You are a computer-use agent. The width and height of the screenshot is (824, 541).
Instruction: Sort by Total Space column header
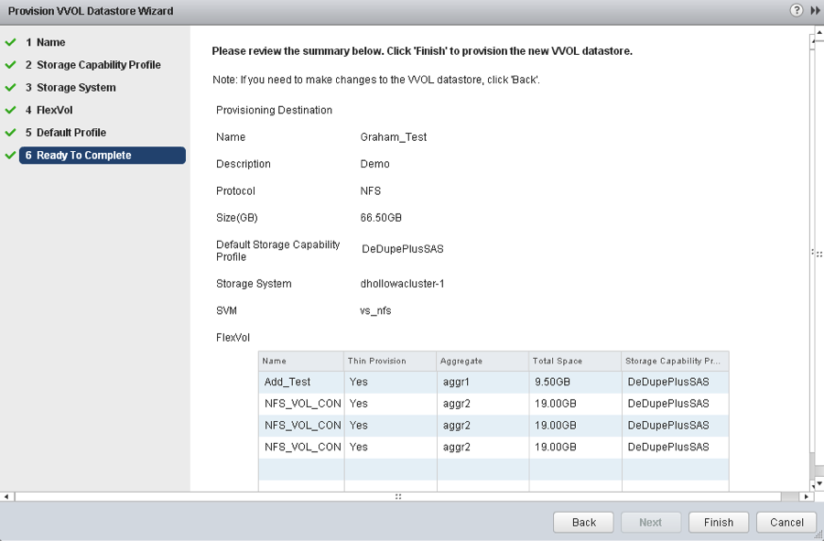(575, 361)
